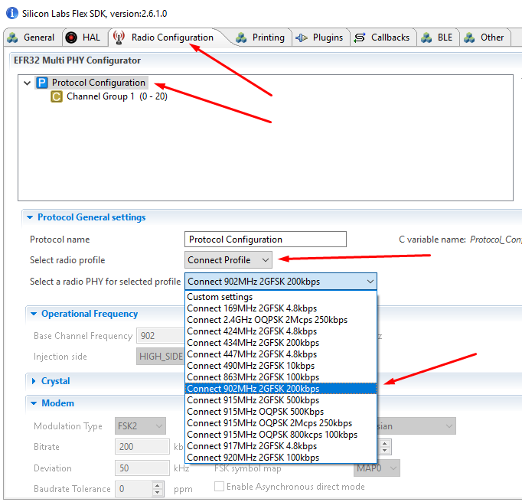
Task: Open the Callbacks tab
Action: click(x=383, y=37)
